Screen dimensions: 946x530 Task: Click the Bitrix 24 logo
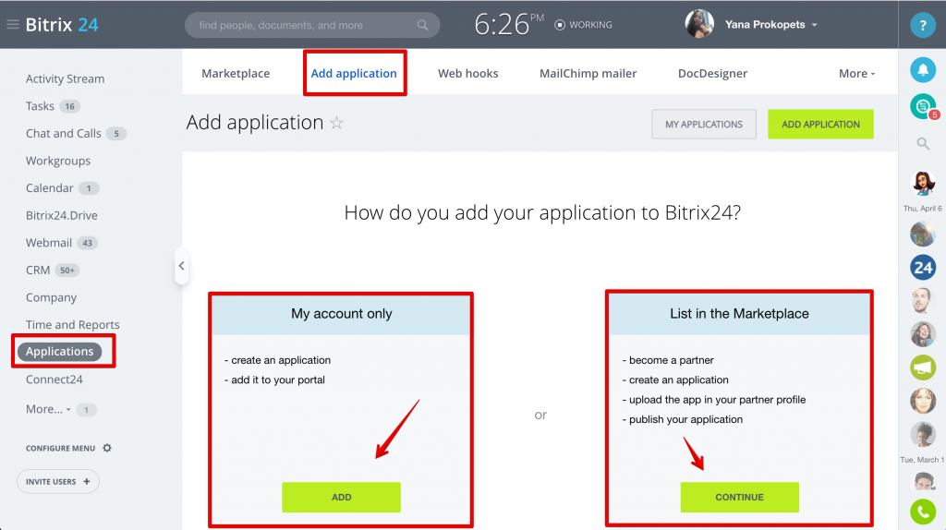tap(62, 25)
